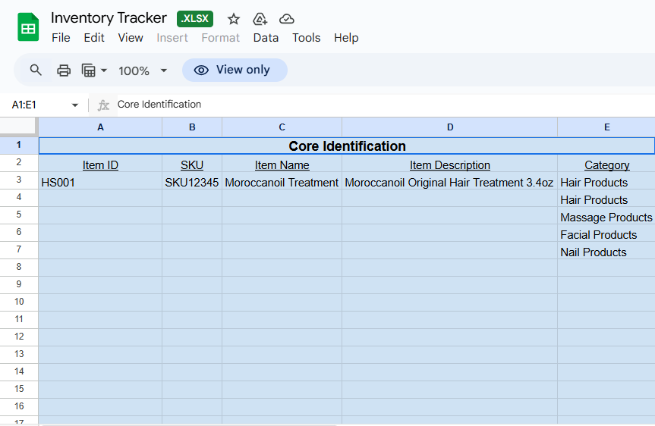The width and height of the screenshot is (655, 426).
Task: Click the View only button
Action: pyautogui.click(x=235, y=70)
